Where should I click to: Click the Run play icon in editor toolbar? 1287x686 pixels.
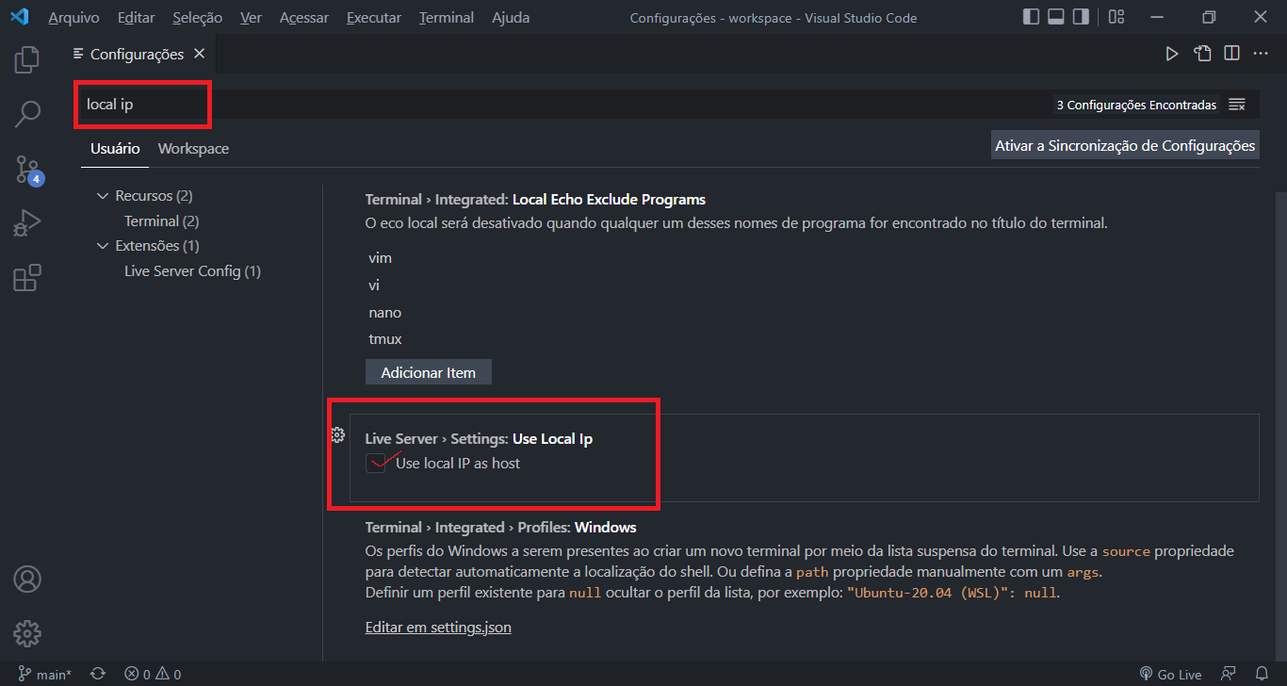[x=1172, y=54]
